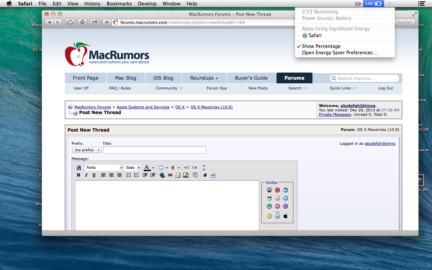Open Safari iCloud Tabs button
The image size is (432, 270).
coord(70,22)
